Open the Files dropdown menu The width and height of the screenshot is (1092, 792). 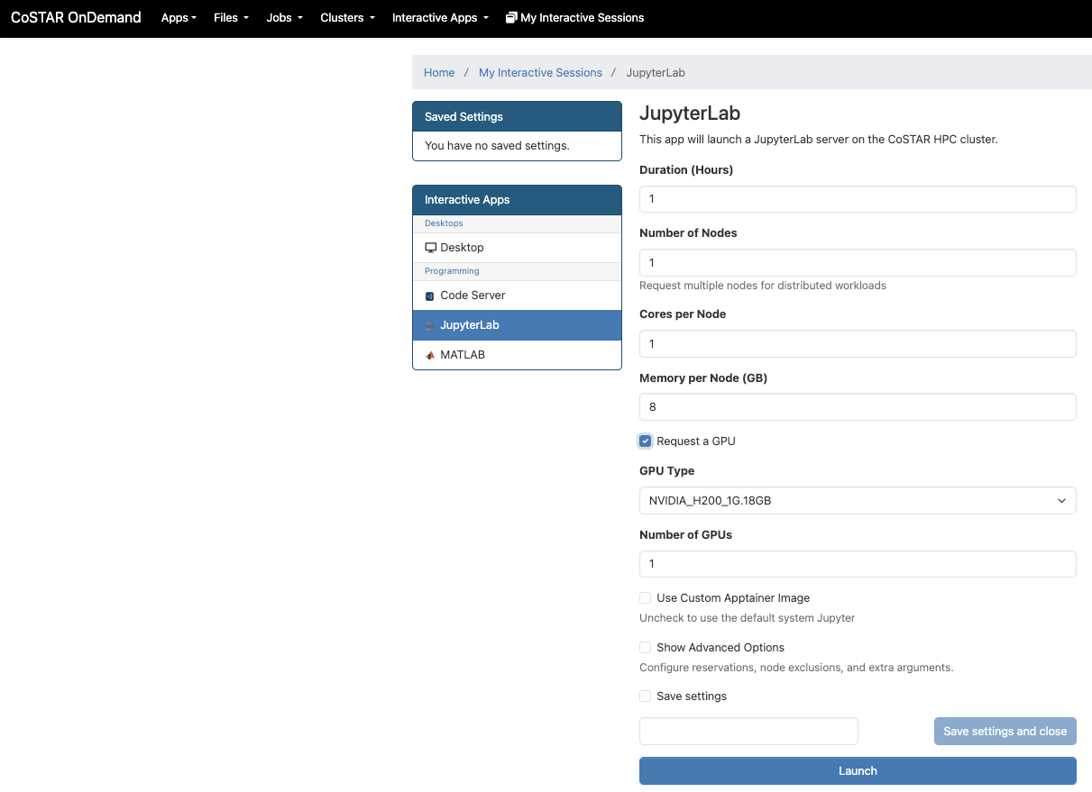click(x=231, y=17)
